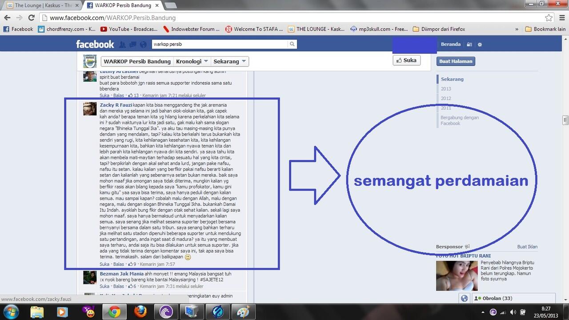The height and width of the screenshot is (320, 569).
Task: Click the WARKOP page logo thumbnail
Action: coord(90,61)
